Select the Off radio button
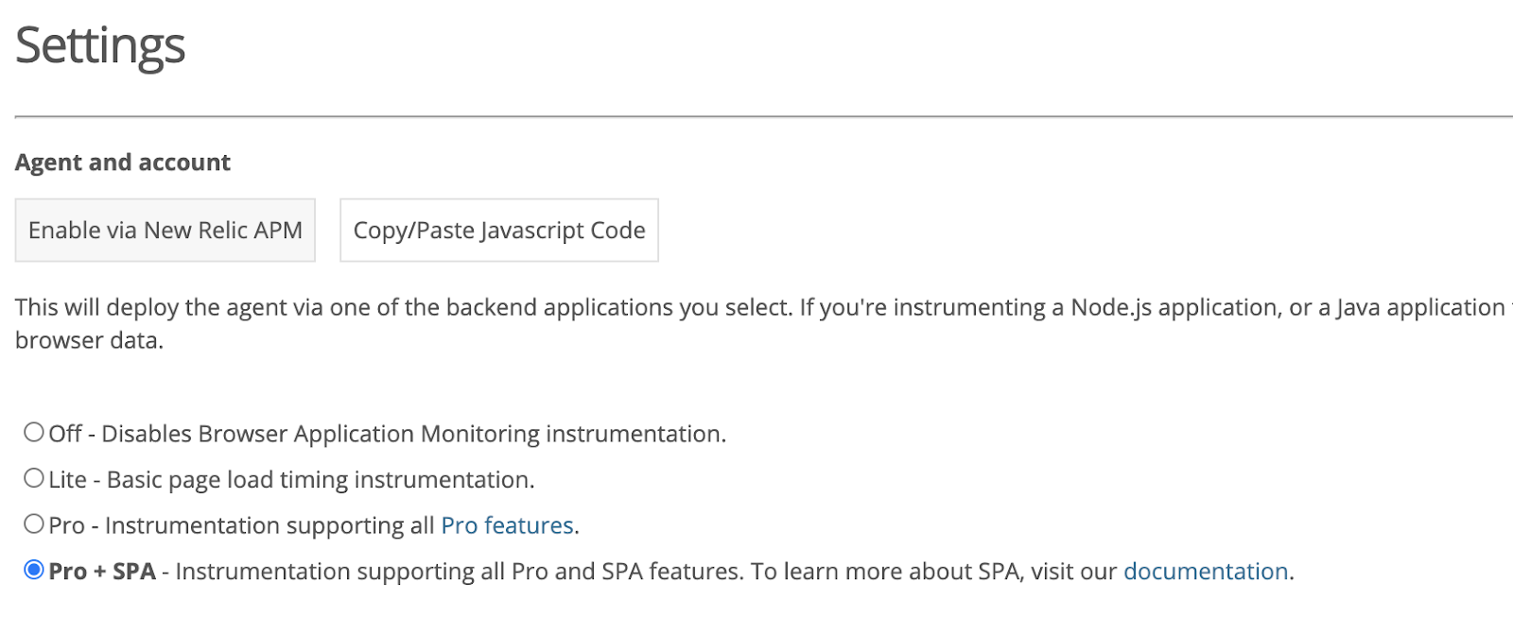The height and width of the screenshot is (618, 1513). [x=34, y=433]
